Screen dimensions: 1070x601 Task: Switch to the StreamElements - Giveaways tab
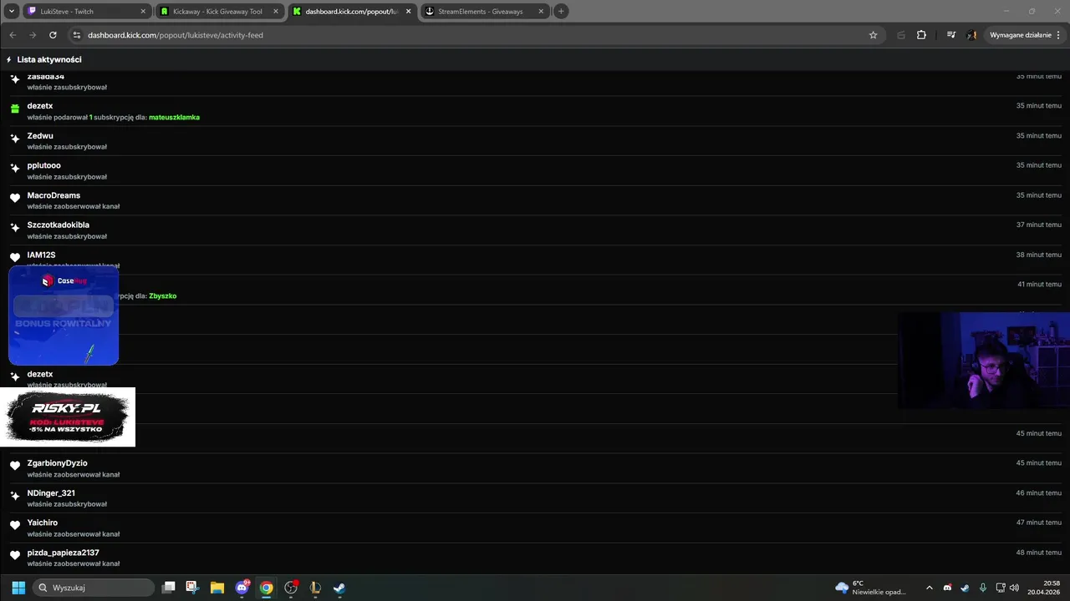(484, 11)
